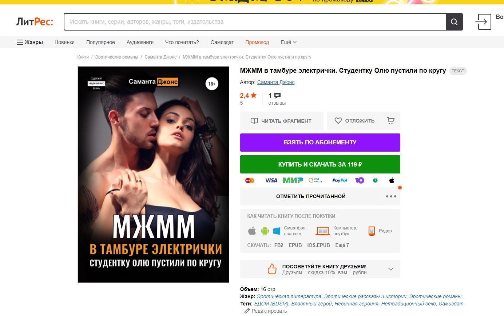Add the book to the shopping cart

coord(391,121)
